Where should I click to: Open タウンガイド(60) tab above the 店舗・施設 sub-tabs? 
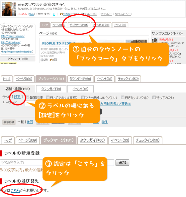80,79
